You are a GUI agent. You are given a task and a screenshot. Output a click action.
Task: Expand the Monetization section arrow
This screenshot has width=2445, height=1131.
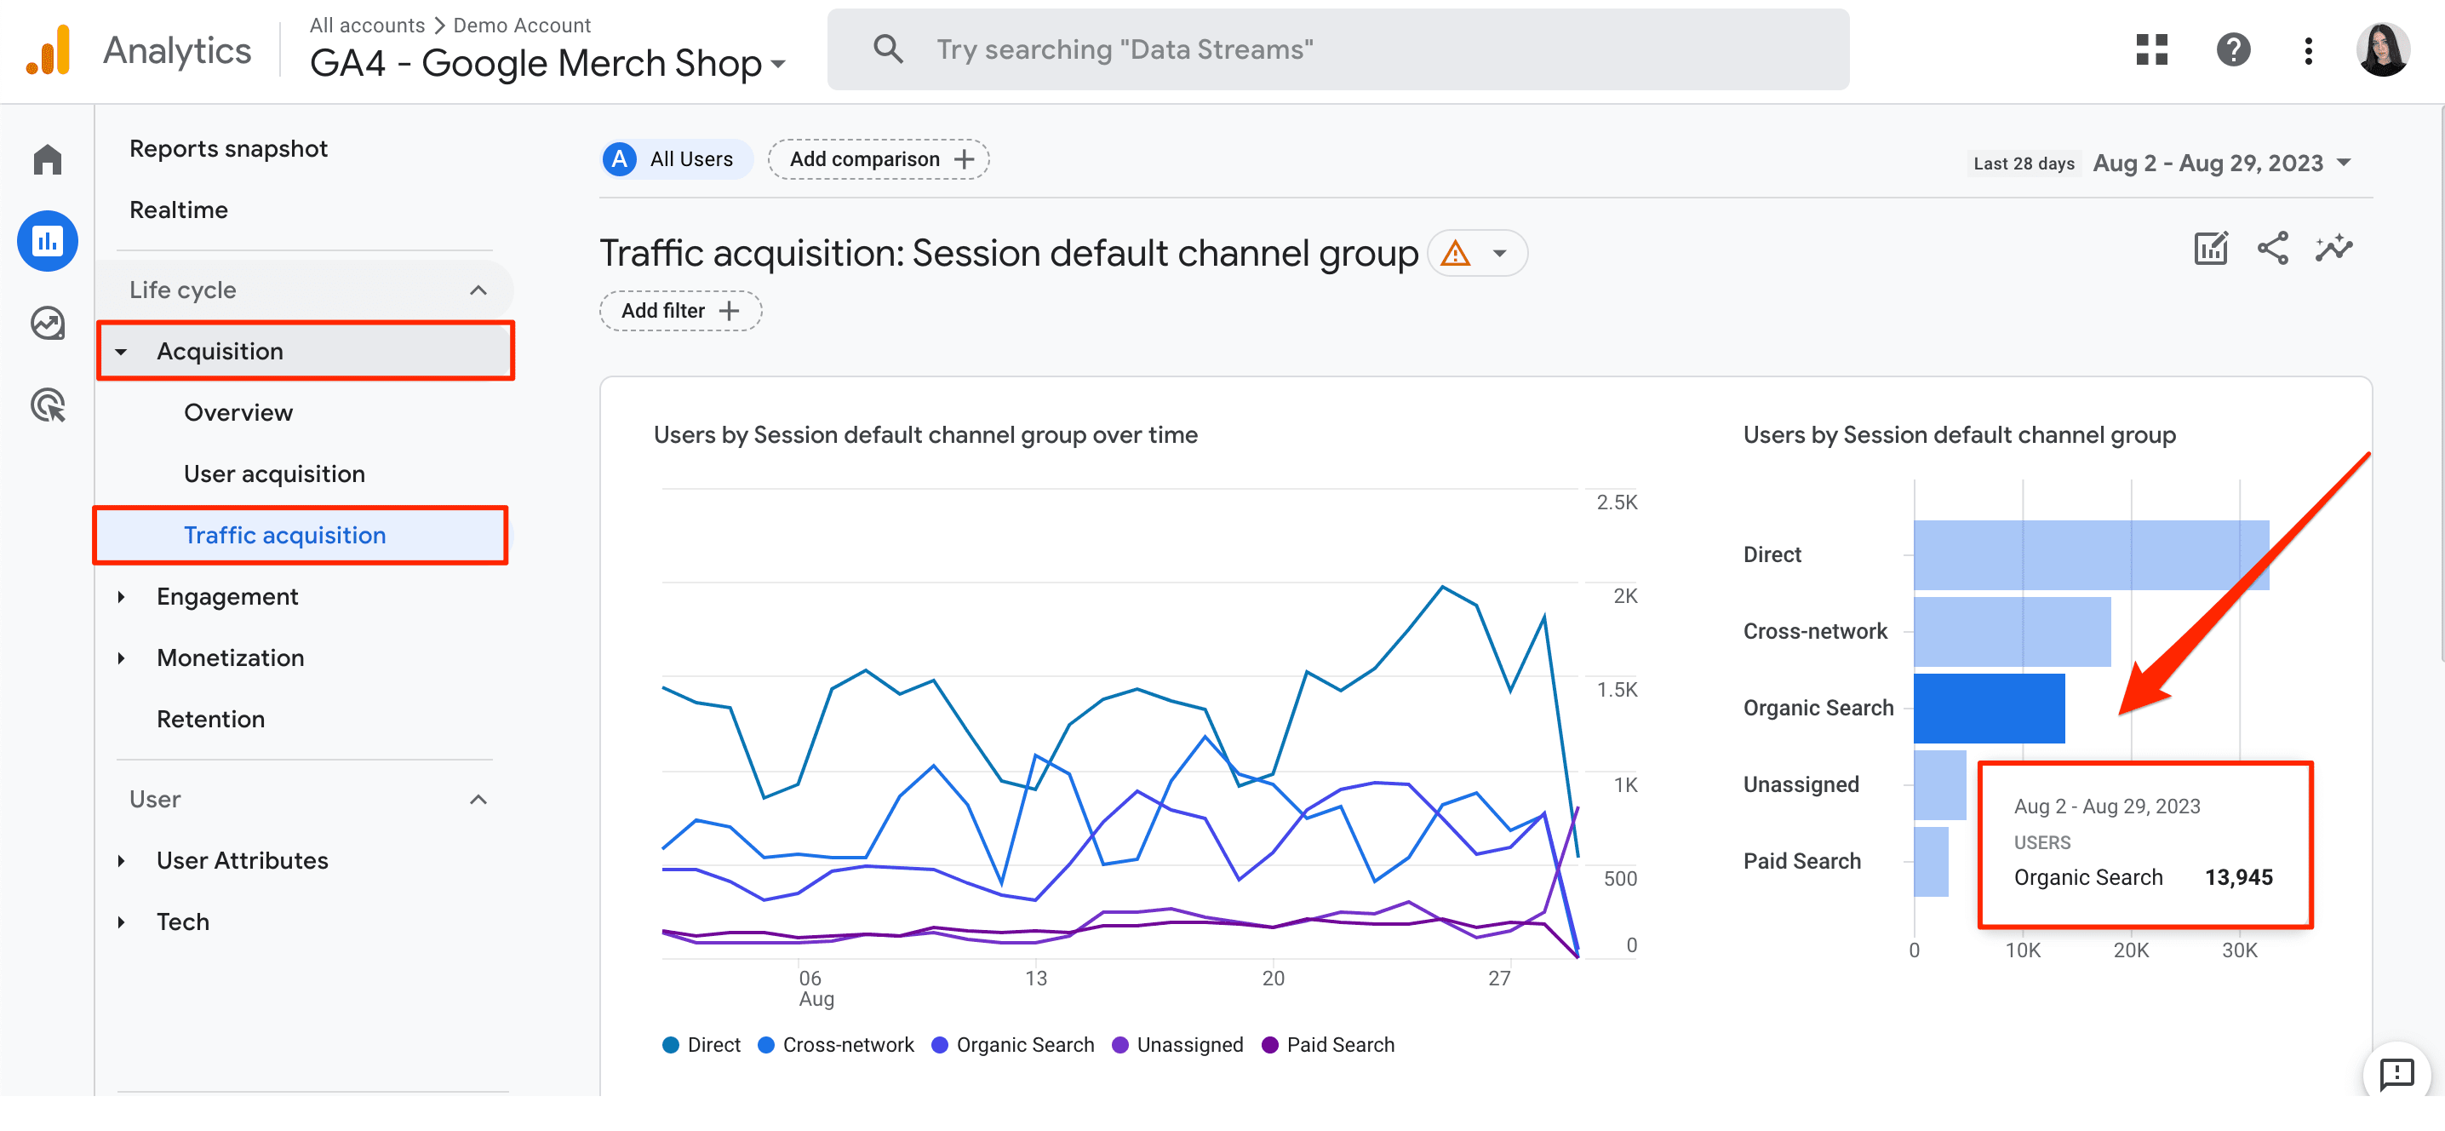[121, 658]
